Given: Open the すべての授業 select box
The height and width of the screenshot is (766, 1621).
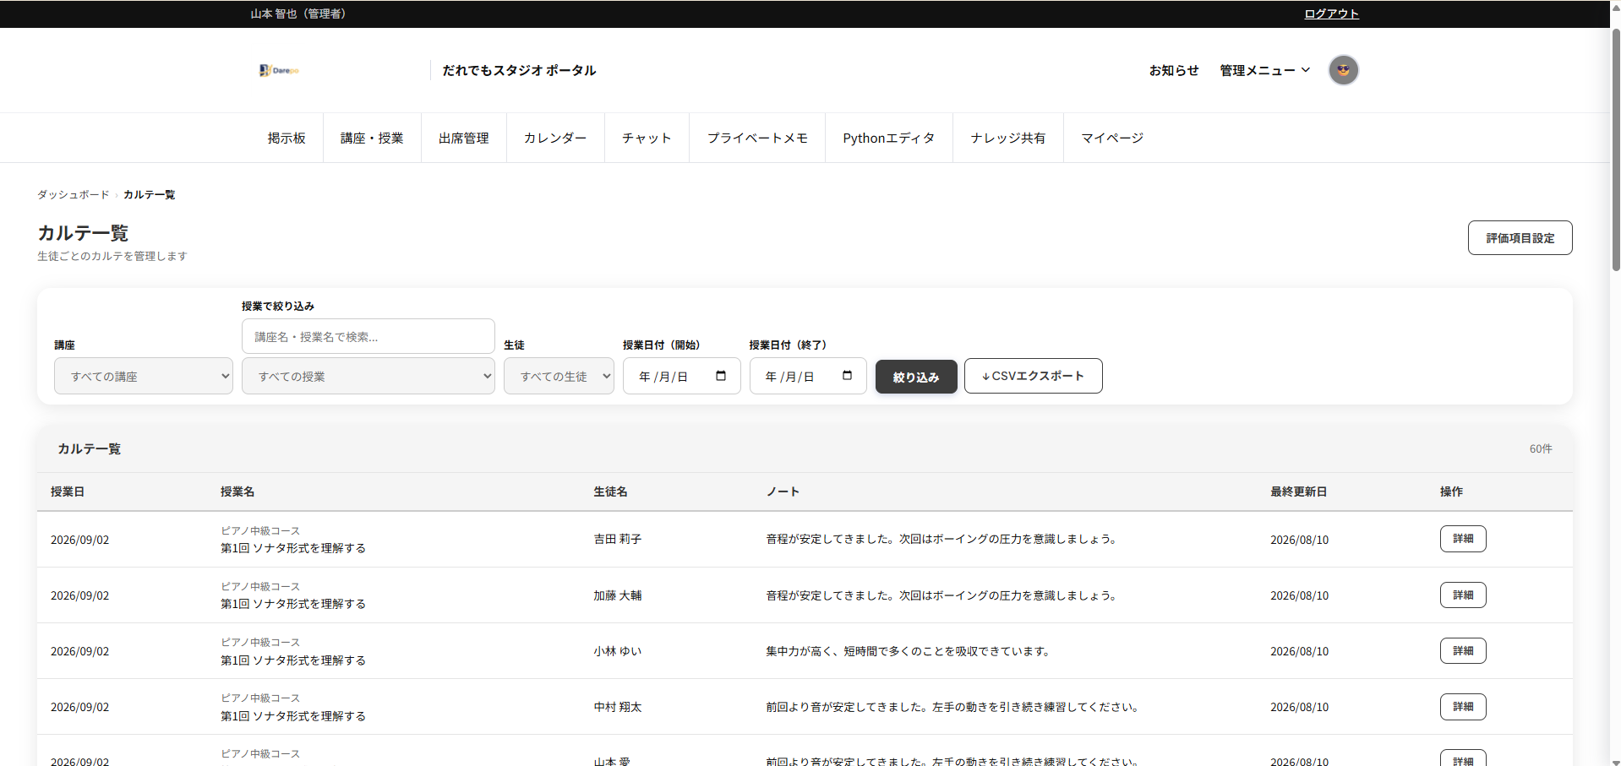Looking at the screenshot, I should pos(368,376).
